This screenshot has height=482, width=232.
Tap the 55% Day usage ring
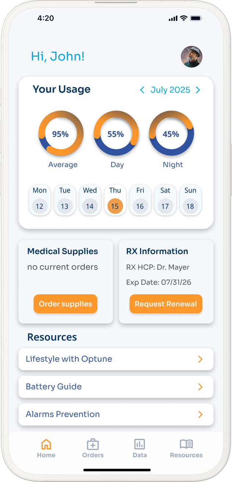tap(116, 134)
